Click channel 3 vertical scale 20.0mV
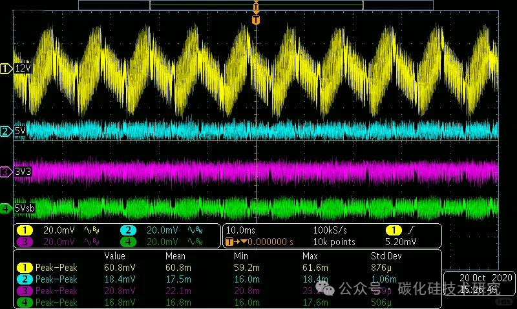Image resolution: width=517 pixels, height=309 pixels. click(59, 242)
